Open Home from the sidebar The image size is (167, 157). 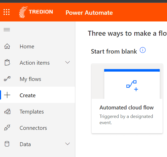27,47
